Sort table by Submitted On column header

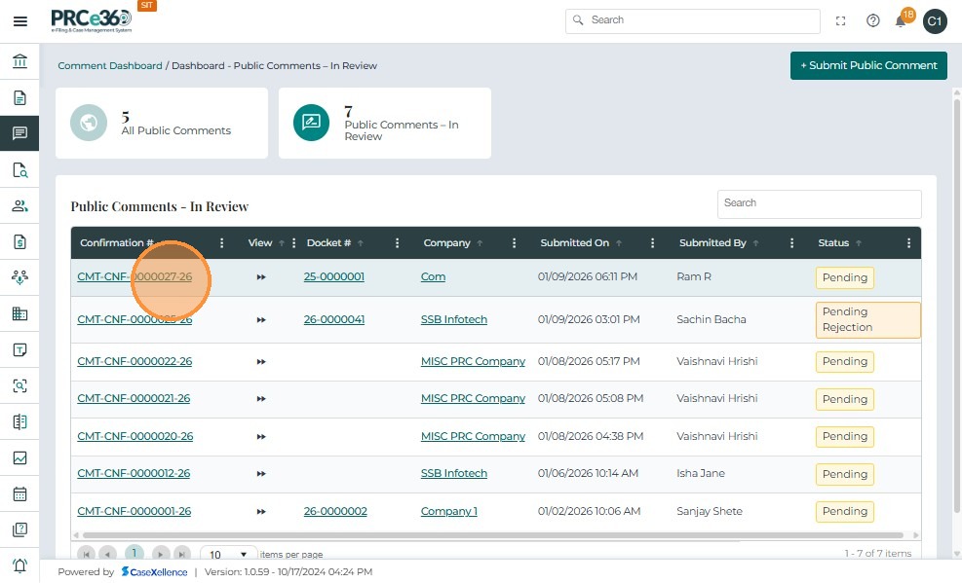coord(574,243)
